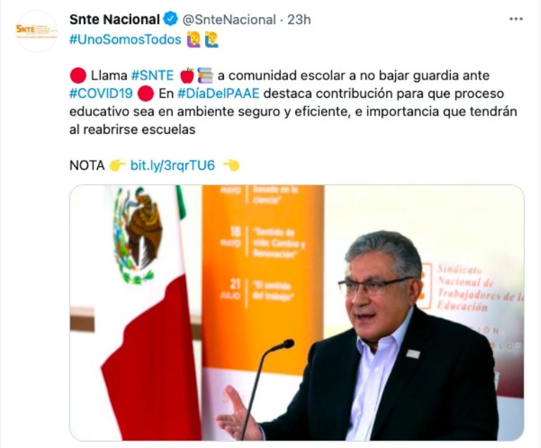Open the three-dot more options menu
Viewport: 541px width, 448px height.
(516, 19)
